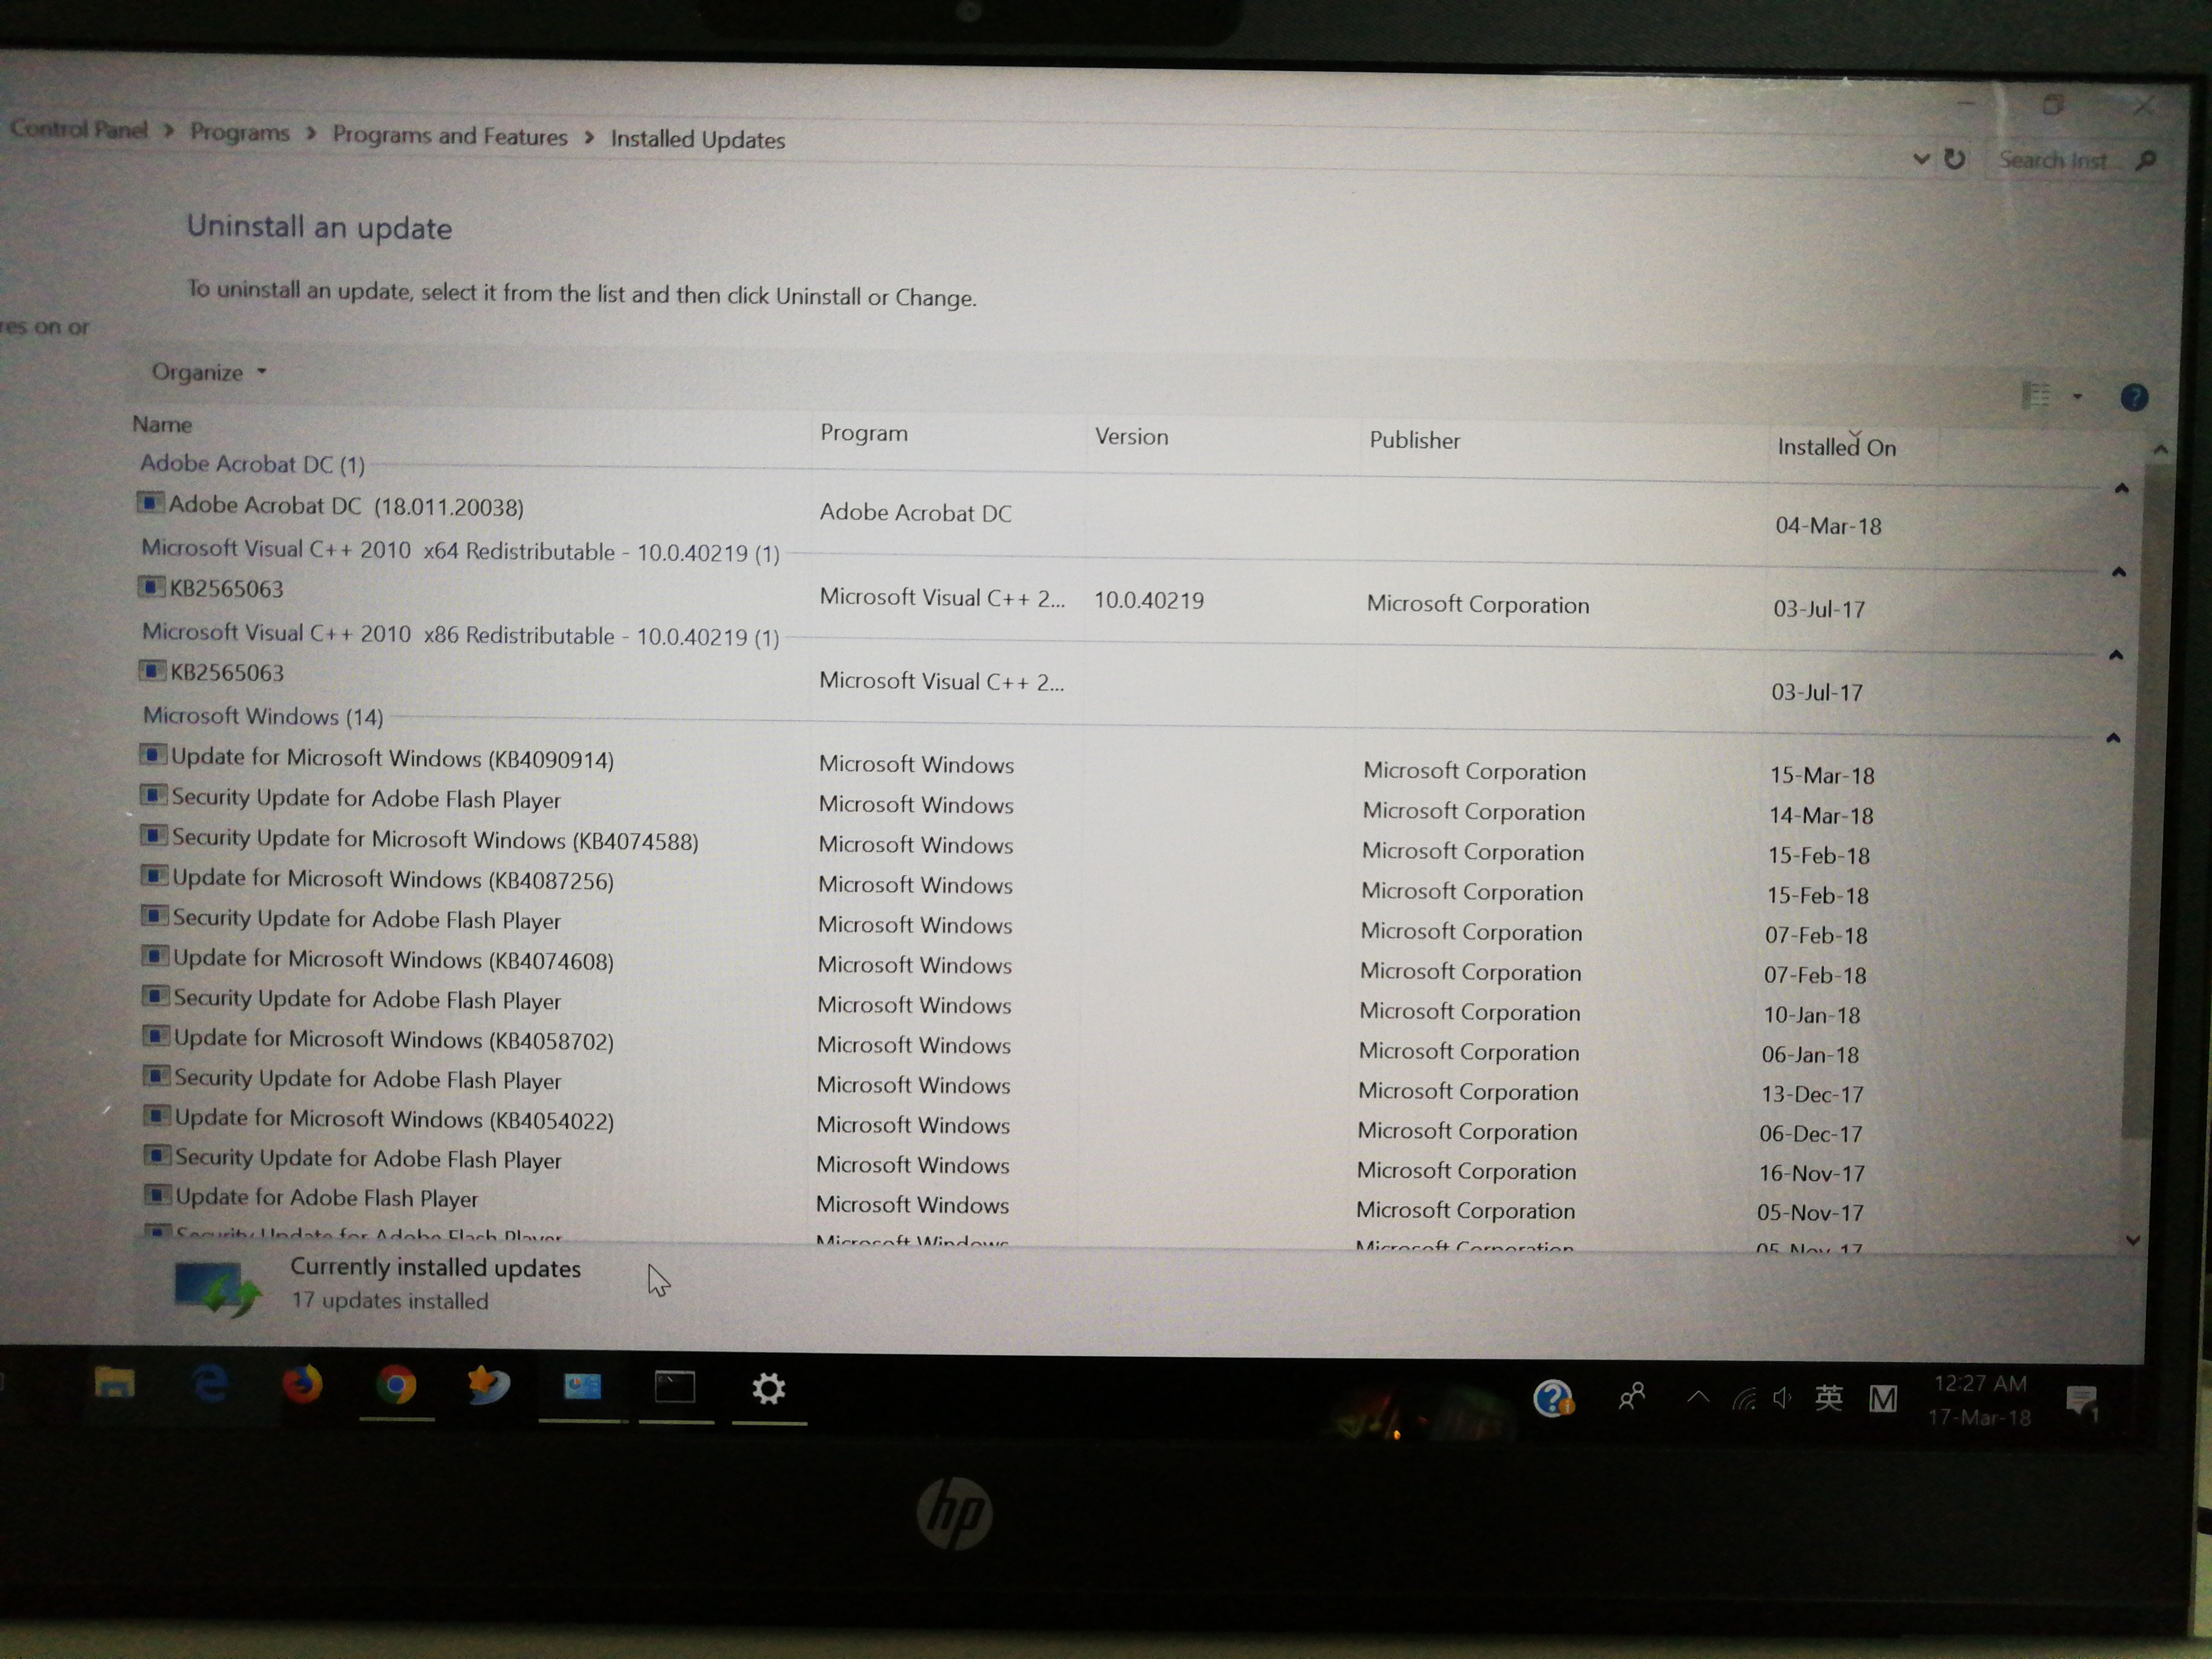This screenshot has width=2212, height=1659.
Task: Click the 英 input language indicator
Action: pos(1828,1397)
